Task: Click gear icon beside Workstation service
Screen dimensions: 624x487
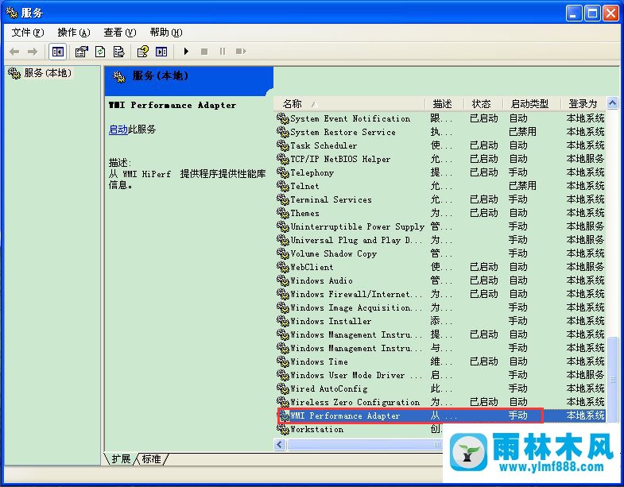Action: [282, 430]
